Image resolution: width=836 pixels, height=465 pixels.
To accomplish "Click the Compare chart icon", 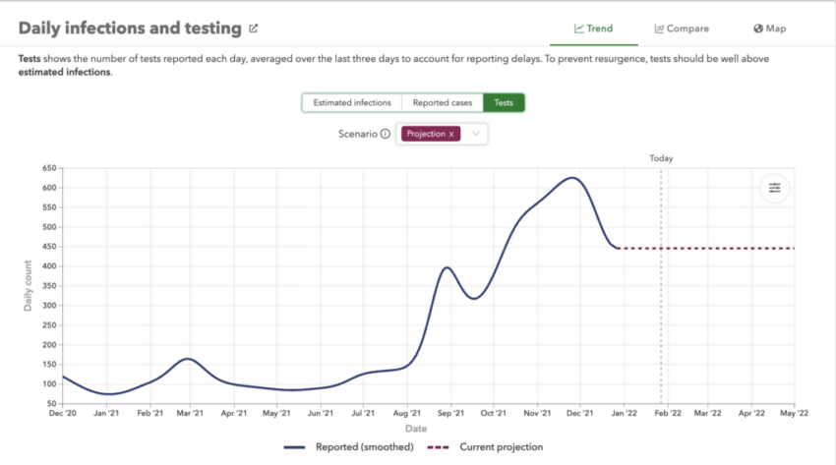I will [657, 29].
